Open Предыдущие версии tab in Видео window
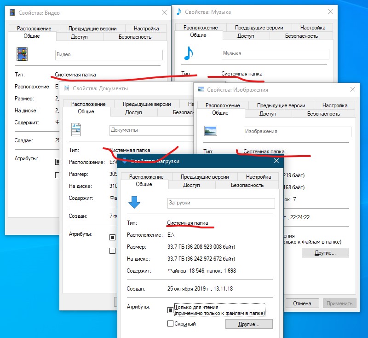The width and height of the screenshot is (368, 338). [x=92, y=29]
